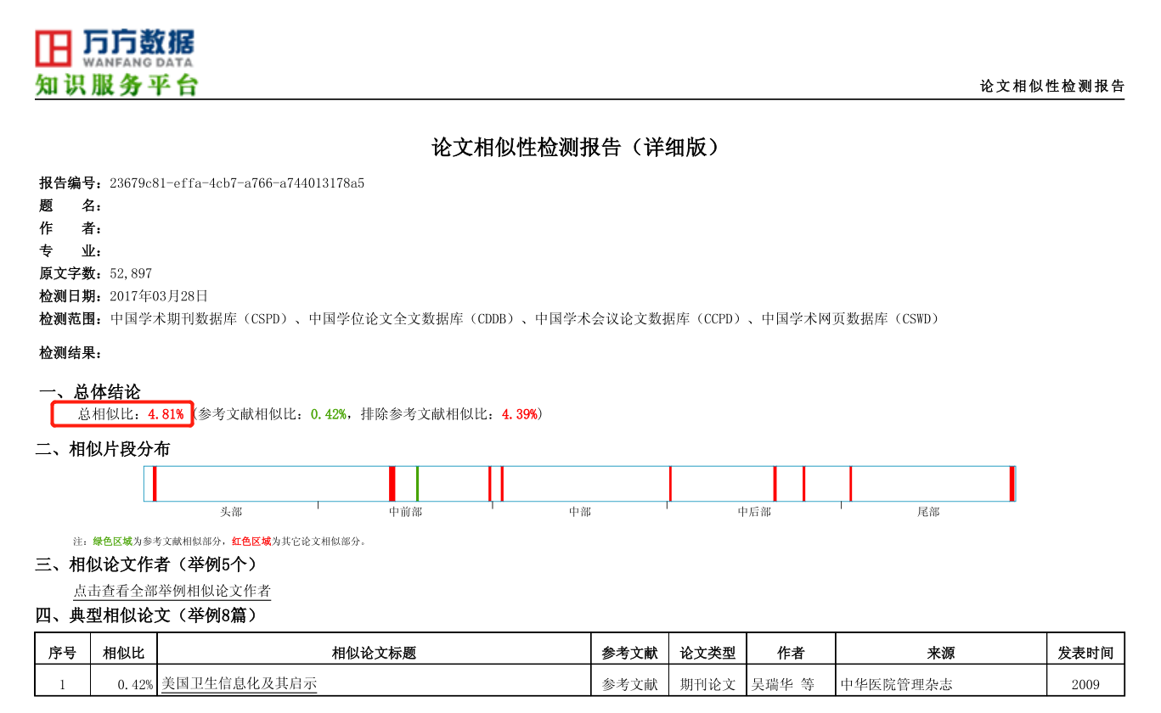This screenshot has height=713, width=1161.
Task: Click the report number 23679c81-effa-4cb7-a766-a744013178a5
Action: point(237,182)
